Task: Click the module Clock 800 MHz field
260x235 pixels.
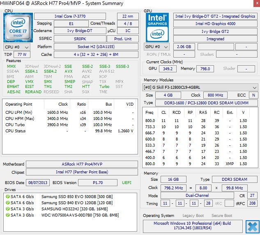Action: tap(215, 95)
